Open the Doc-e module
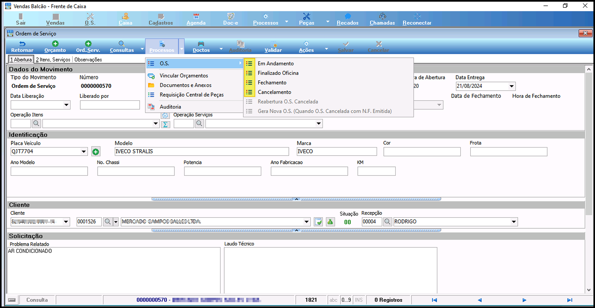This screenshot has height=308, width=595. coord(231,19)
